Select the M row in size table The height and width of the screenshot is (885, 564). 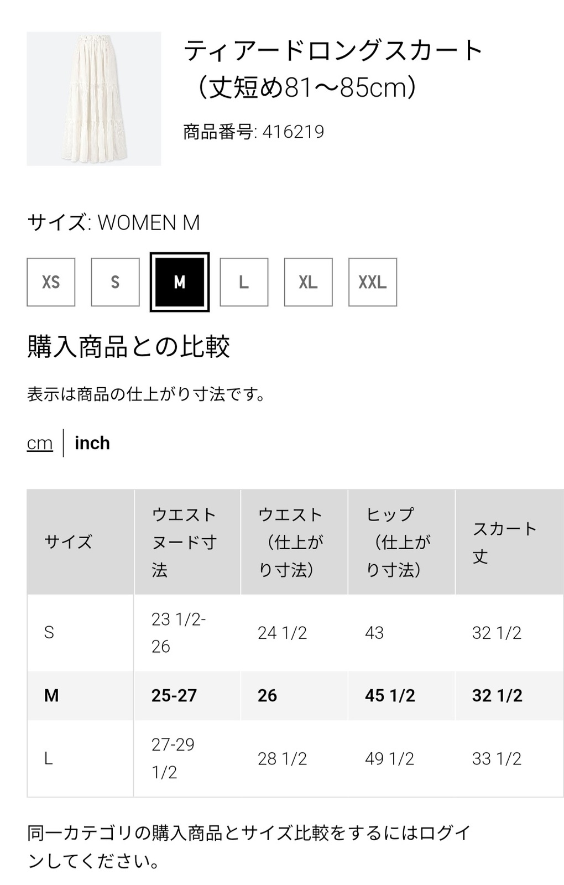(x=295, y=696)
